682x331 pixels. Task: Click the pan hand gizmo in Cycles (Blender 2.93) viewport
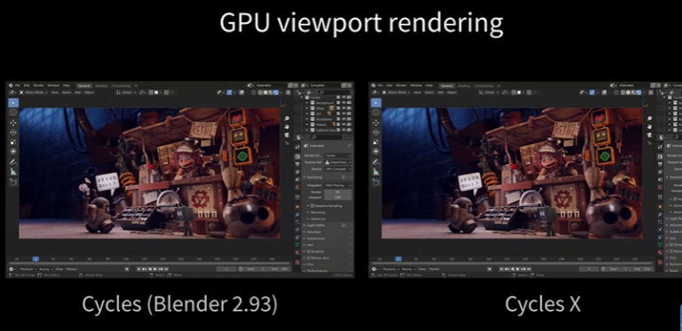pos(287,127)
